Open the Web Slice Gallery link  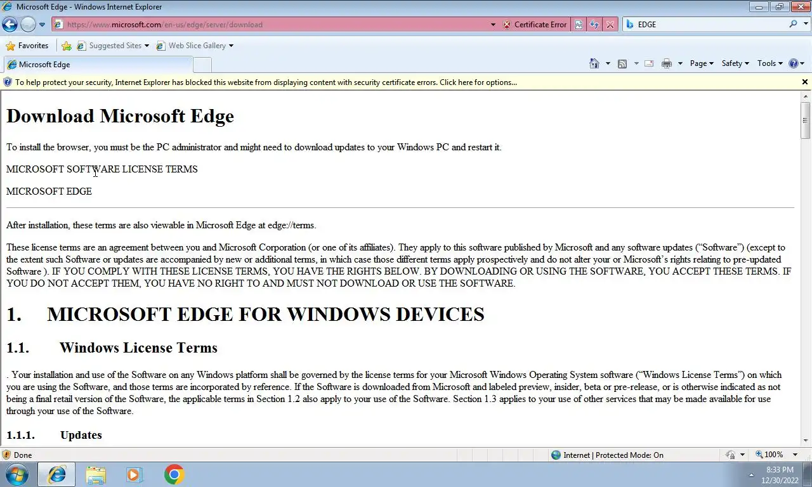[x=195, y=46]
